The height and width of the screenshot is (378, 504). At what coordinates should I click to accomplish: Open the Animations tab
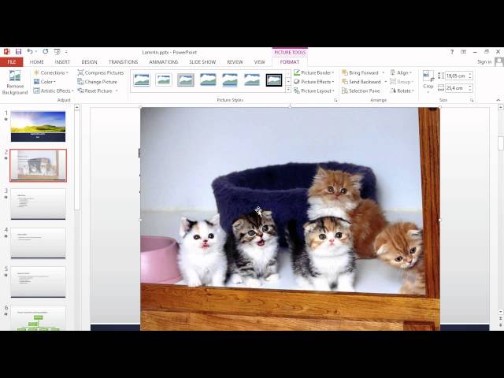point(163,61)
